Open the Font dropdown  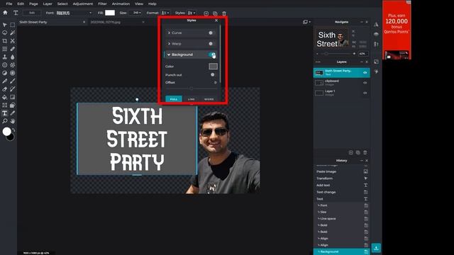tap(74, 13)
